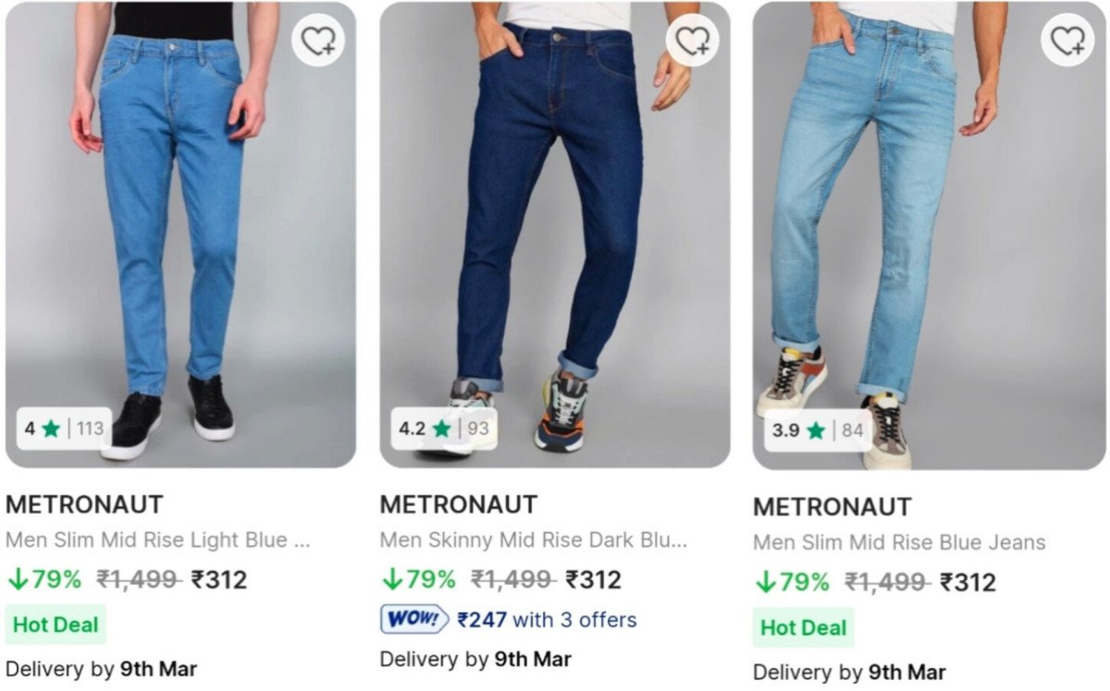
Task: Open the 4-star rating badge with 113 reviews
Action: click(x=64, y=429)
